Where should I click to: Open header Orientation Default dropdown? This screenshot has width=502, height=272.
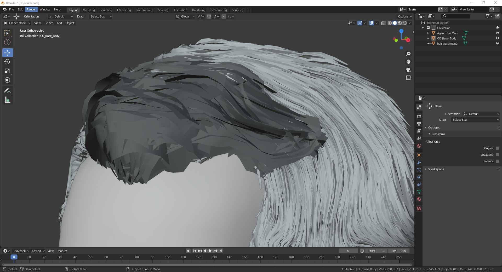(x=61, y=16)
